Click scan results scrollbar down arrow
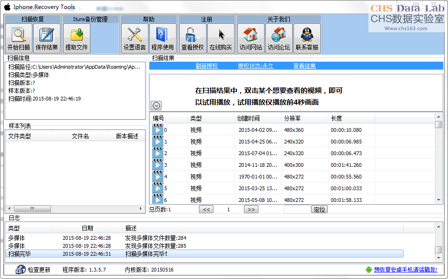Viewport: 448px width, 279px height. click(439, 200)
